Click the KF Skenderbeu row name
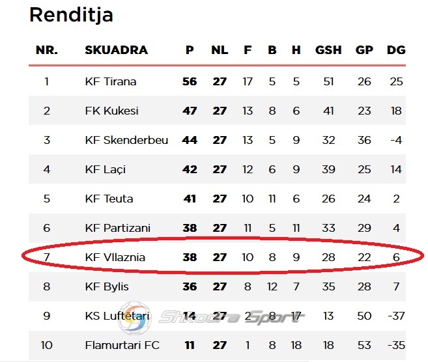428x362 pixels. pyautogui.click(x=126, y=140)
